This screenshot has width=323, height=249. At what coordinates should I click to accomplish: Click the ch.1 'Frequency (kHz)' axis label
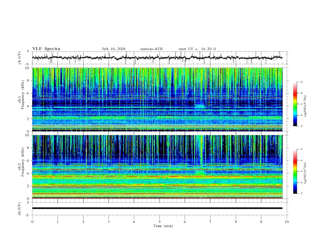pos(23,94)
